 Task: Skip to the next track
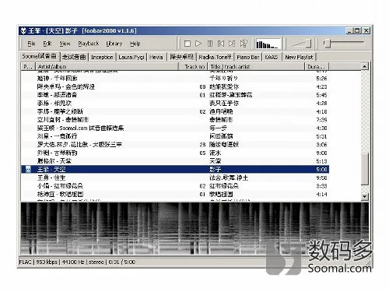click(232, 44)
